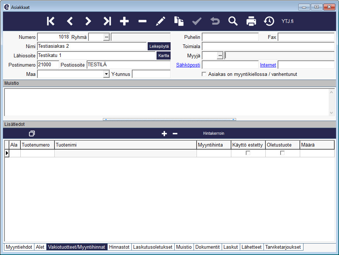Click the Sähköposti input field

click(230, 65)
